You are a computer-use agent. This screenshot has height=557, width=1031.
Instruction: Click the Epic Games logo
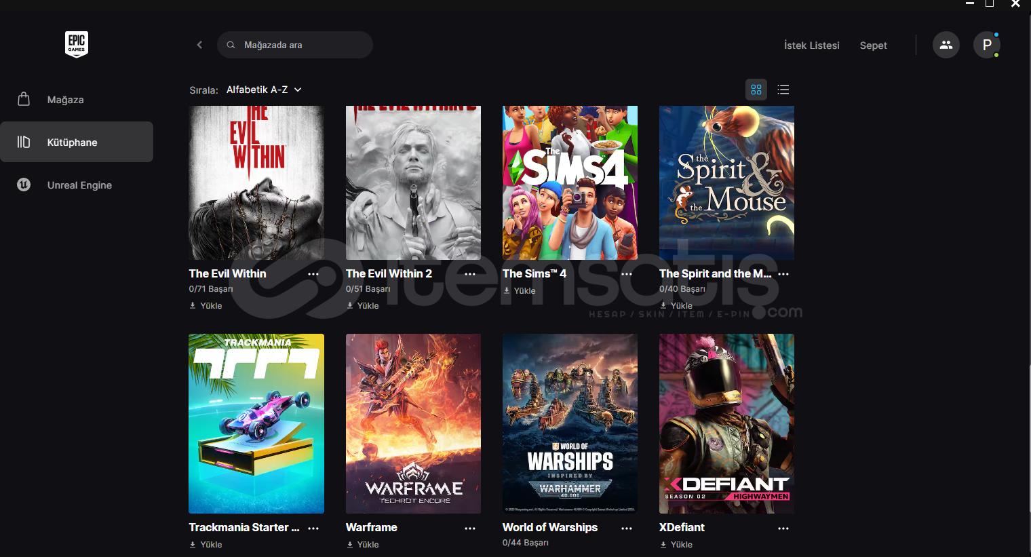(77, 44)
